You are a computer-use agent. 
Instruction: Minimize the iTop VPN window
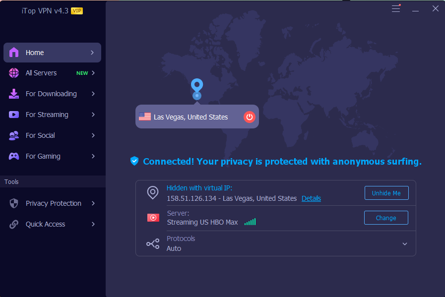click(416, 10)
